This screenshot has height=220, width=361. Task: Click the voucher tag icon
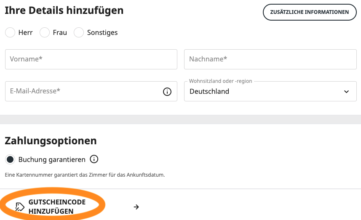[20, 207]
